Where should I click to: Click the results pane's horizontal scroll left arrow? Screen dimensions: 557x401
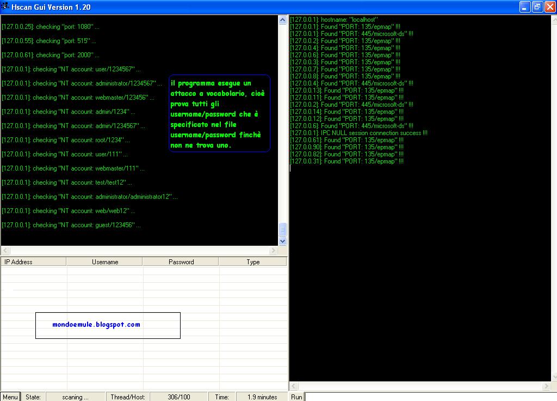click(x=294, y=386)
